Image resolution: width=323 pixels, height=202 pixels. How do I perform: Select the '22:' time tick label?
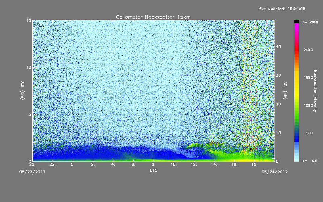pos(53,164)
